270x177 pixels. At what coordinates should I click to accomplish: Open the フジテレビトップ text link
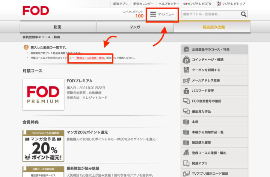pos(233,4)
